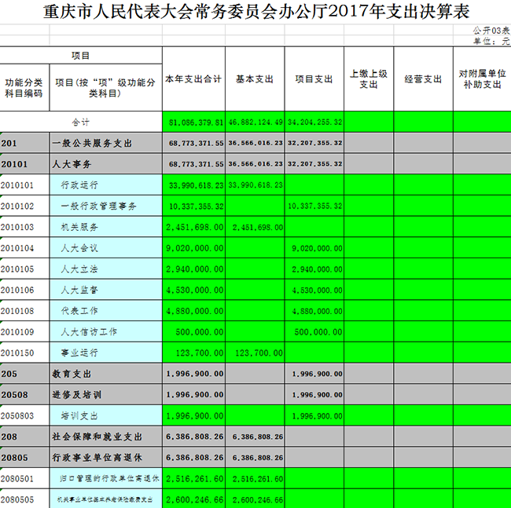The image size is (511, 508).
Task: Select the 本年支出合计 column header
Action: point(193,79)
